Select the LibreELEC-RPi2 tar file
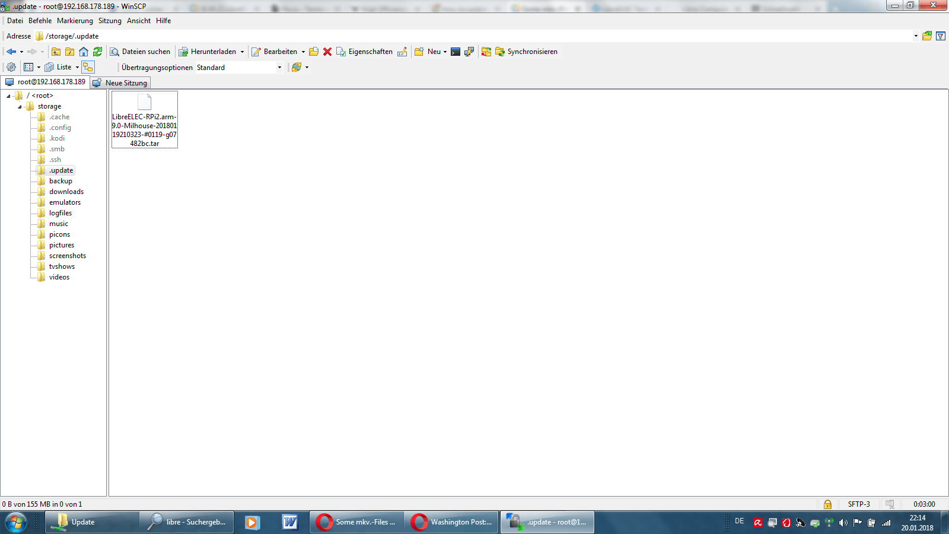The height and width of the screenshot is (534, 949). pos(145,120)
